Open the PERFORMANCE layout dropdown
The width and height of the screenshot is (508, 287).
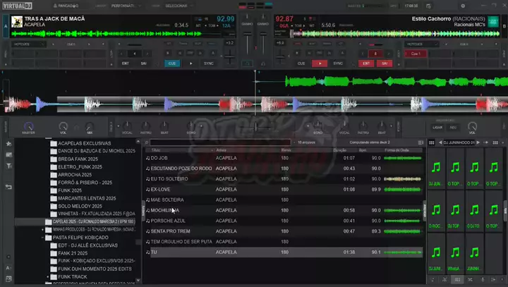click(x=126, y=6)
